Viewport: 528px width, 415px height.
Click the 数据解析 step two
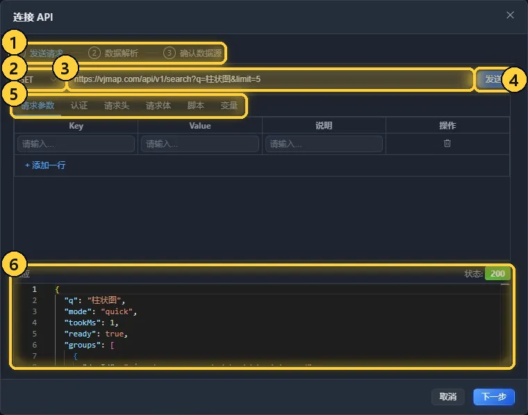click(113, 53)
